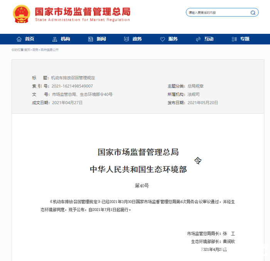Open the 专题 navigation menu item

[245, 39]
